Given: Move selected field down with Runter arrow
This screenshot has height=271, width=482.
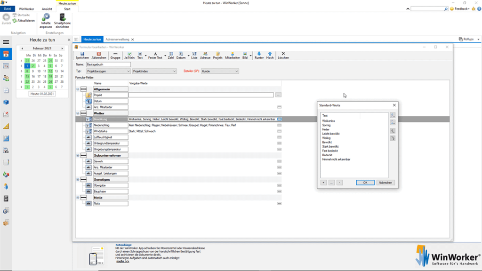Looking at the screenshot, I should click(259, 55).
